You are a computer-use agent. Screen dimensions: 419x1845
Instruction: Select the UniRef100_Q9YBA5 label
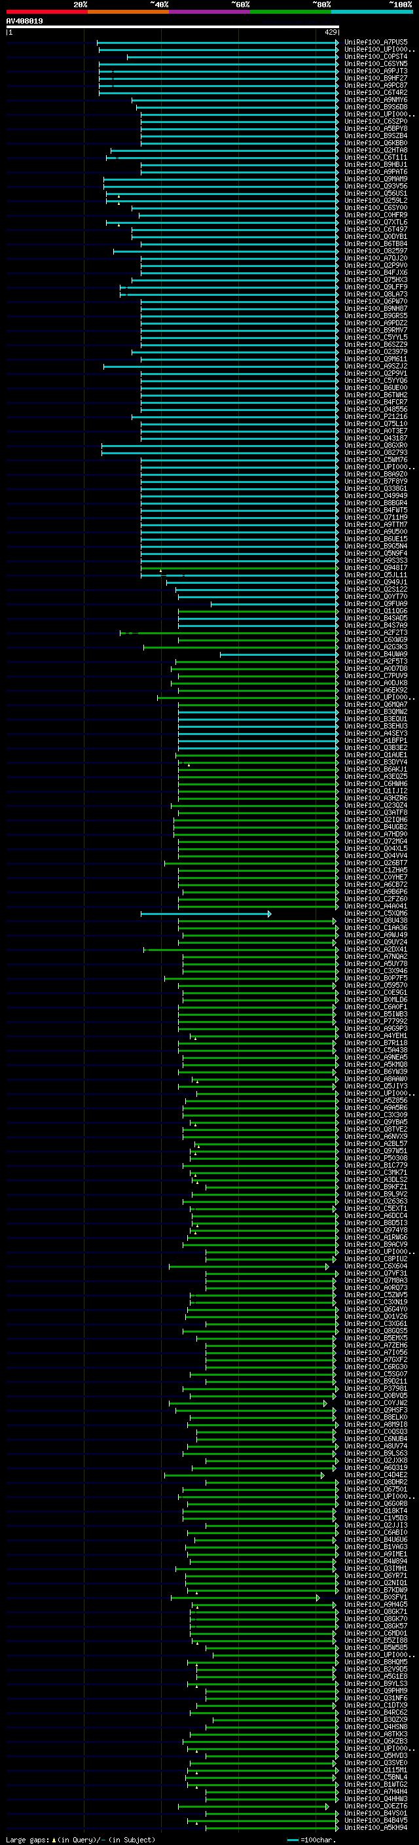[376, 1122]
